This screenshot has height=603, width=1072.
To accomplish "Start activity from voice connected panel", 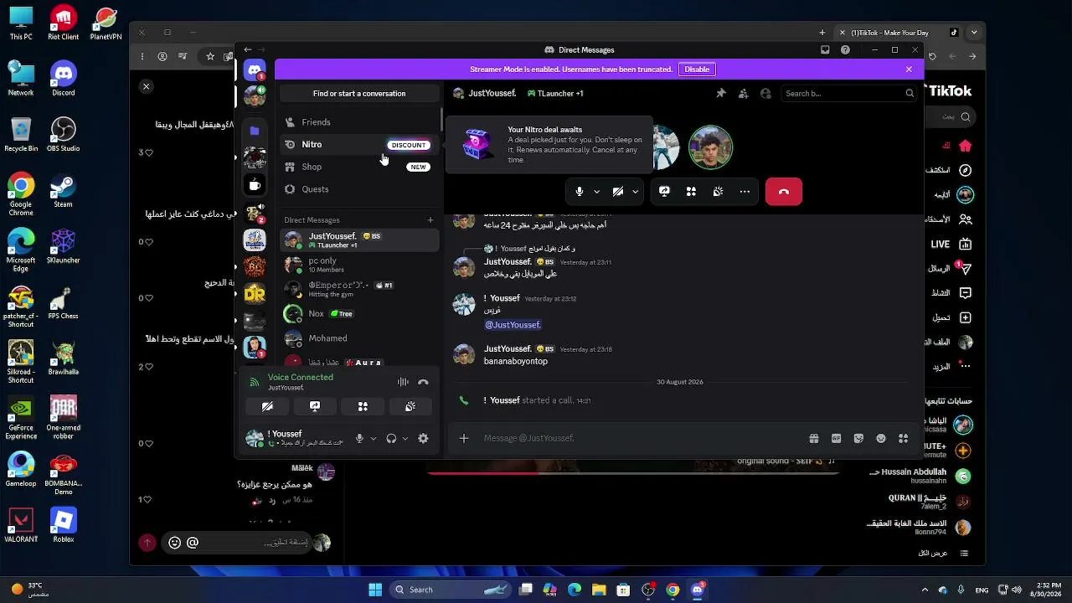I will point(363,406).
